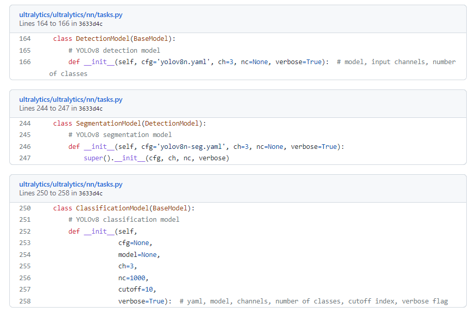Click 'Lines 164 to 166 in' header text

click(x=48, y=24)
